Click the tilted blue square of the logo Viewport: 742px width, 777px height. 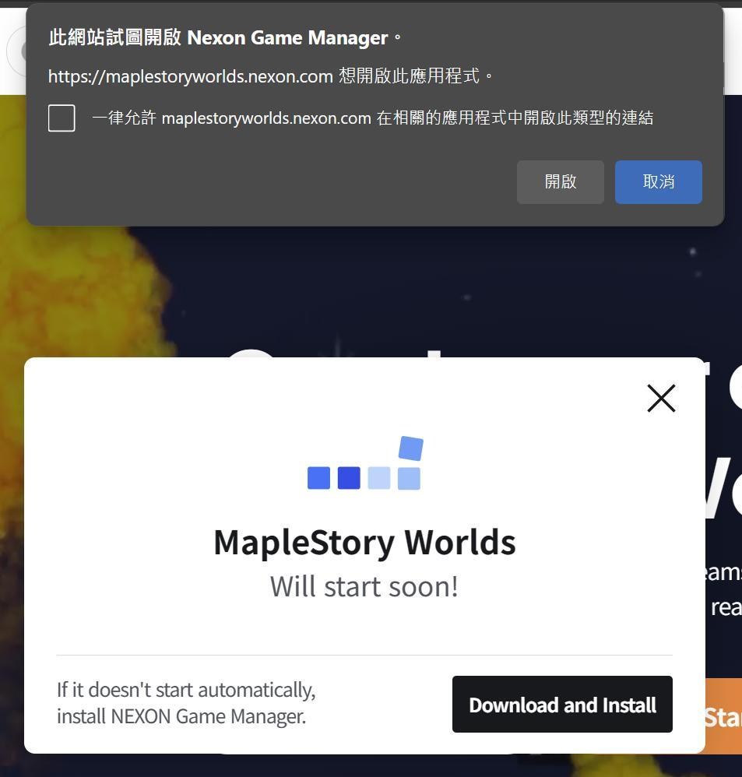[x=411, y=449]
